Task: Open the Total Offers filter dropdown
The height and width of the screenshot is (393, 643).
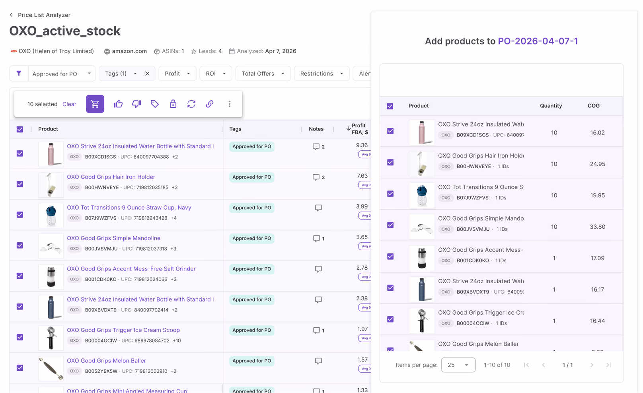Action: pos(263,74)
